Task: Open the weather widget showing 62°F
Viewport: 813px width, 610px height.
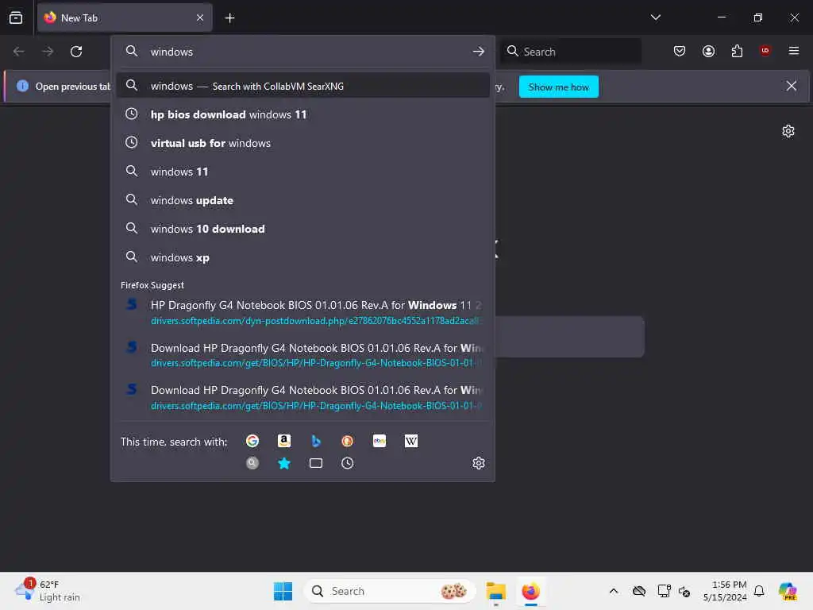Action: (x=48, y=591)
